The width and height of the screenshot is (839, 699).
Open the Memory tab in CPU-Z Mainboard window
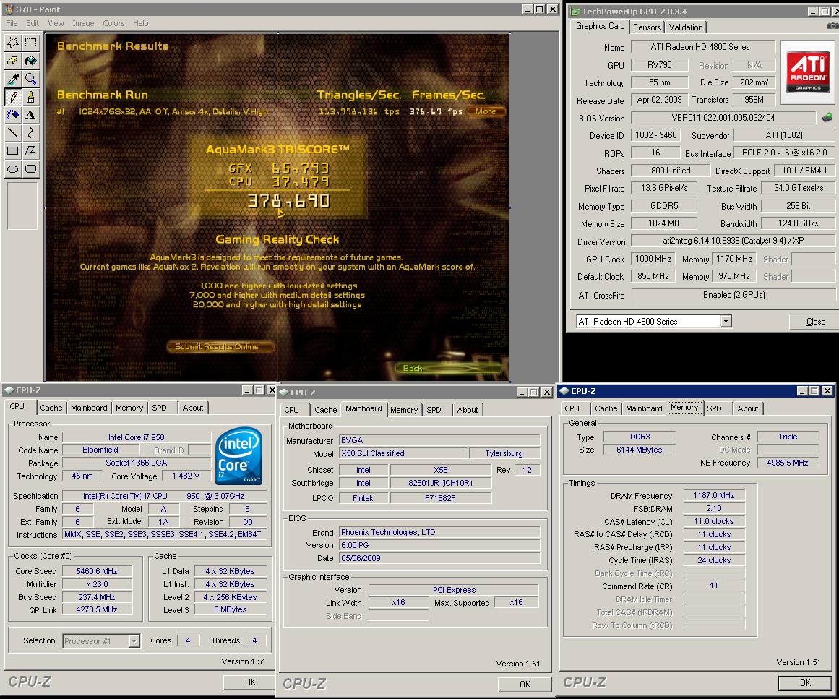pos(403,410)
